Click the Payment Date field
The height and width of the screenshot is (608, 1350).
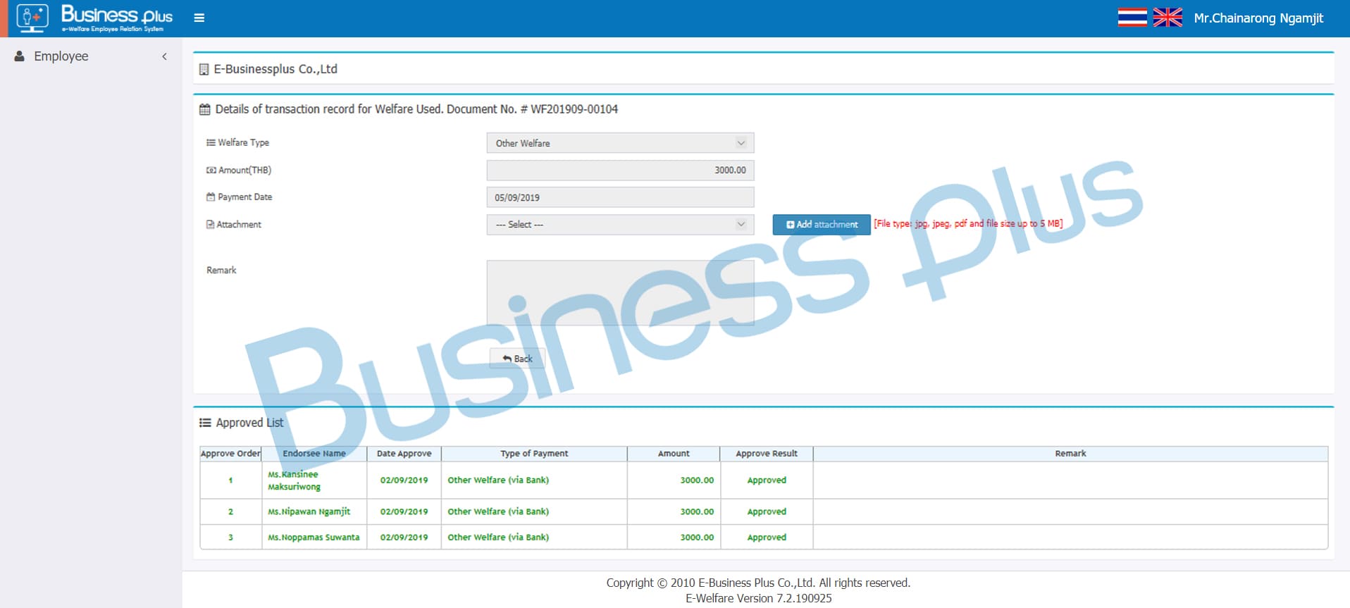[620, 197]
